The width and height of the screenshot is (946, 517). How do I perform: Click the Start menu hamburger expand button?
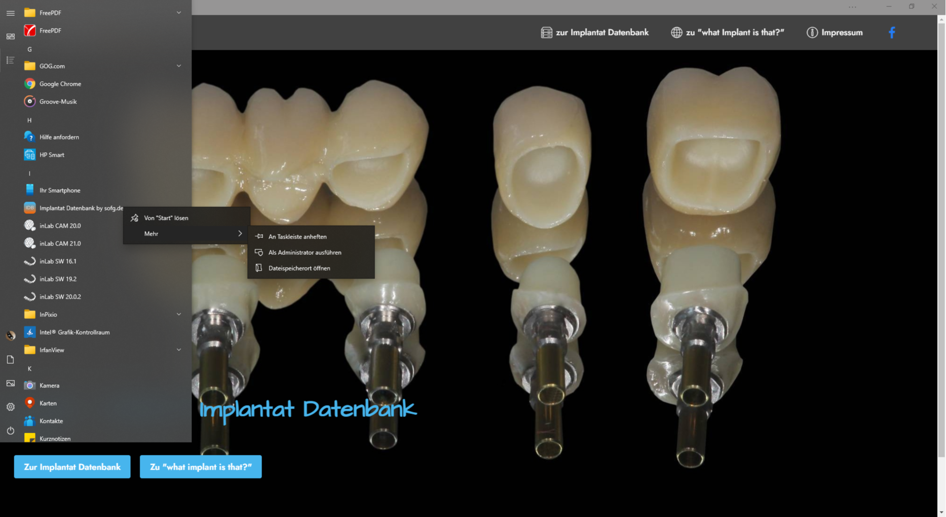coord(10,13)
